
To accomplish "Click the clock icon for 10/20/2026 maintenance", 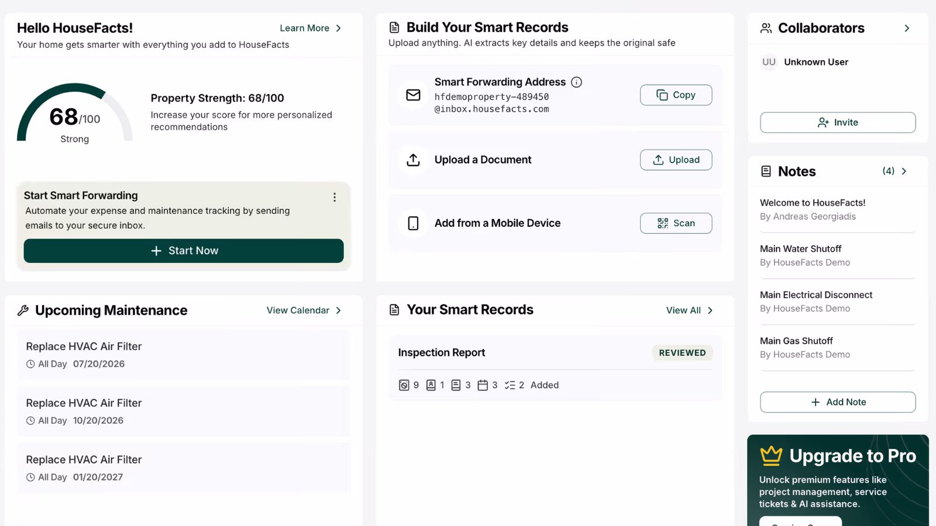I will click(x=30, y=421).
